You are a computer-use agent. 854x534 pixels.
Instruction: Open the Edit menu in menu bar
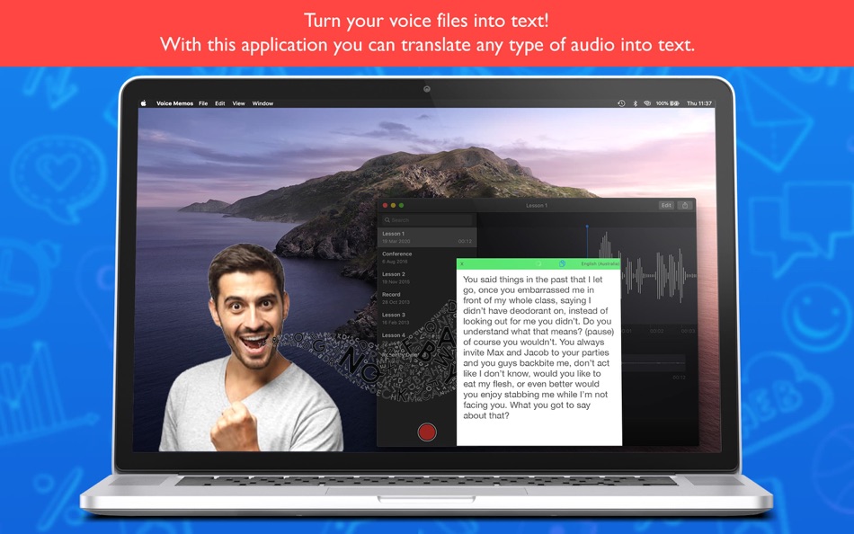pyautogui.click(x=220, y=103)
